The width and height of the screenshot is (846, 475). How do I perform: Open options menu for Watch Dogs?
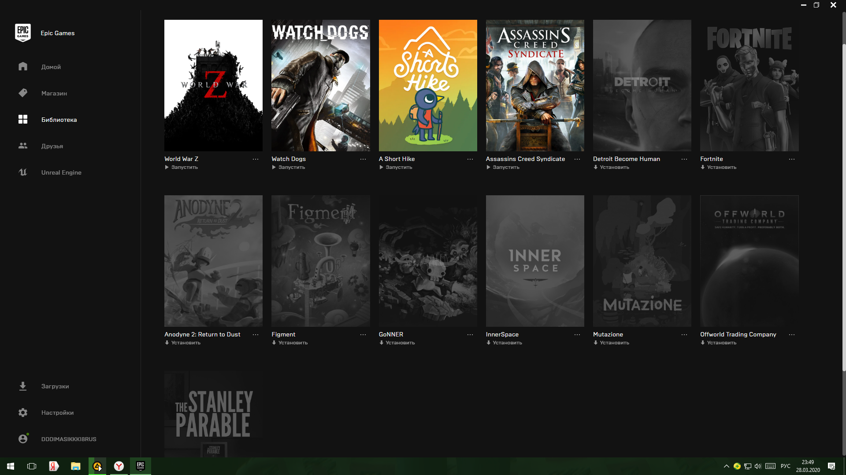tap(363, 159)
